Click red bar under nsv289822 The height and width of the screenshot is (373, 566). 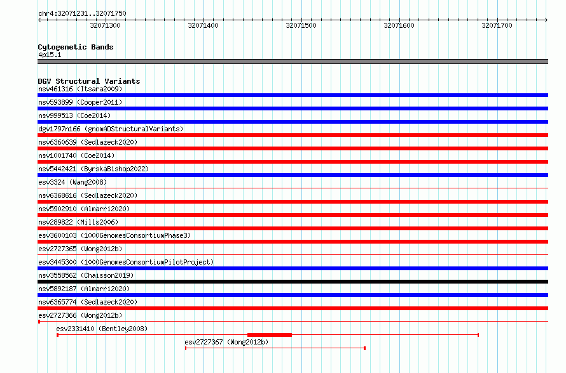pyautogui.click(x=293, y=228)
